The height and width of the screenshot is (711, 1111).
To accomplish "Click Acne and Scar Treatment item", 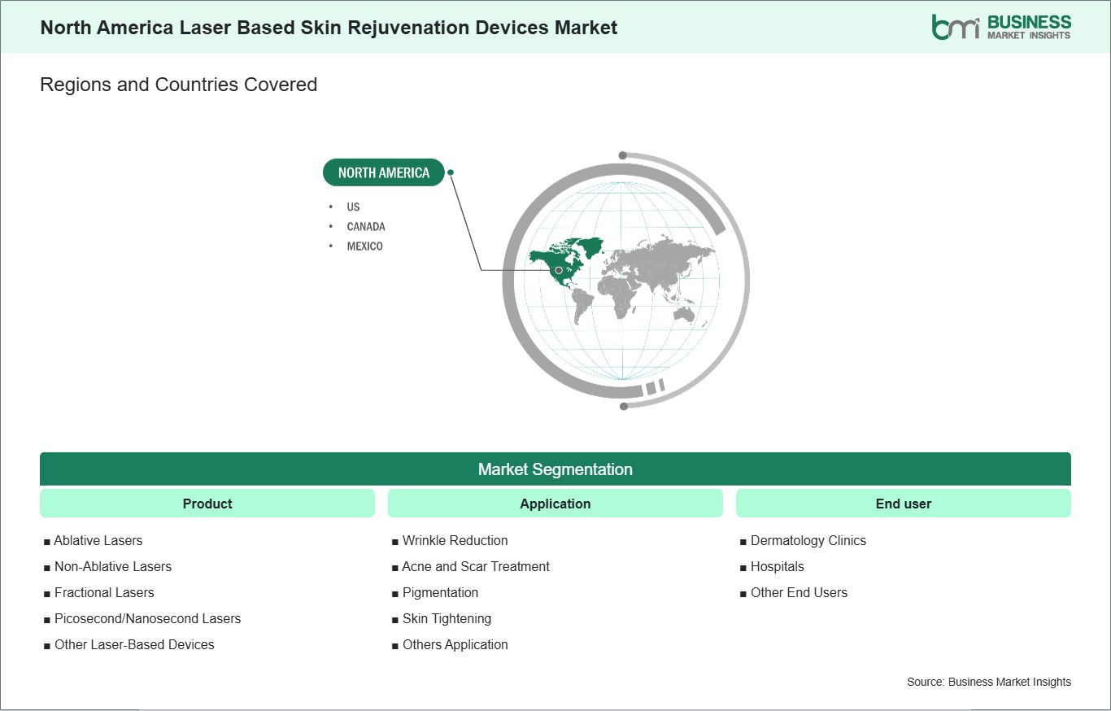I will click(x=470, y=566).
